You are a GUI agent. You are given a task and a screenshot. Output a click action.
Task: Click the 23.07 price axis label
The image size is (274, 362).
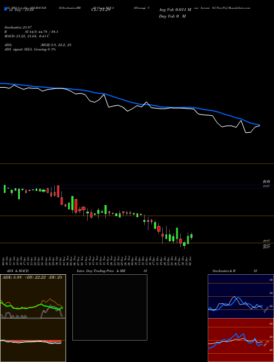pyautogui.click(x=266, y=186)
